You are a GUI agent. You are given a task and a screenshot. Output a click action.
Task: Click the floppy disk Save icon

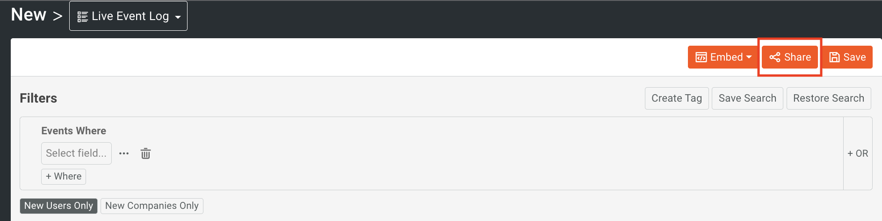point(834,57)
